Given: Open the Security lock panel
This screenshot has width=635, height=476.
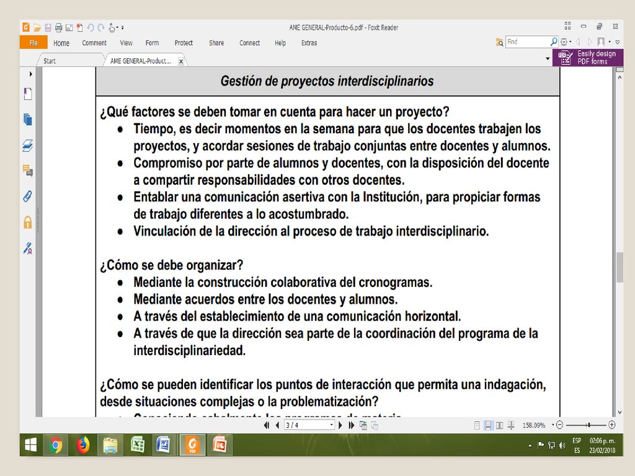Looking at the screenshot, I should tap(27, 223).
